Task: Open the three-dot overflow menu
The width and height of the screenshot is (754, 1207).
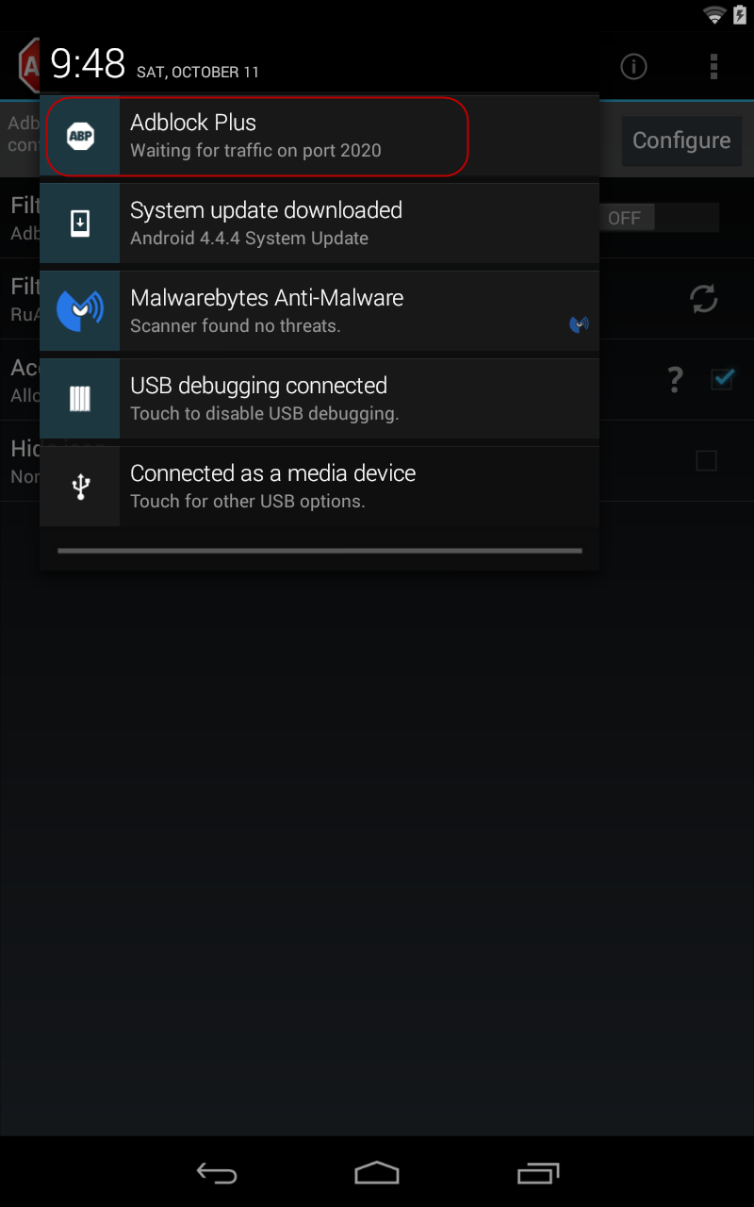Action: (x=713, y=66)
